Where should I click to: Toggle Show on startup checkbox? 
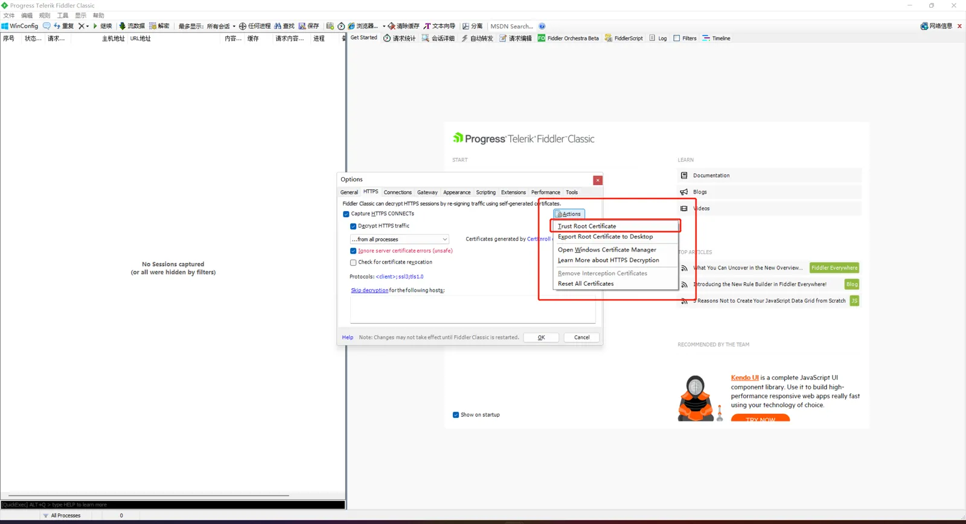click(456, 415)
